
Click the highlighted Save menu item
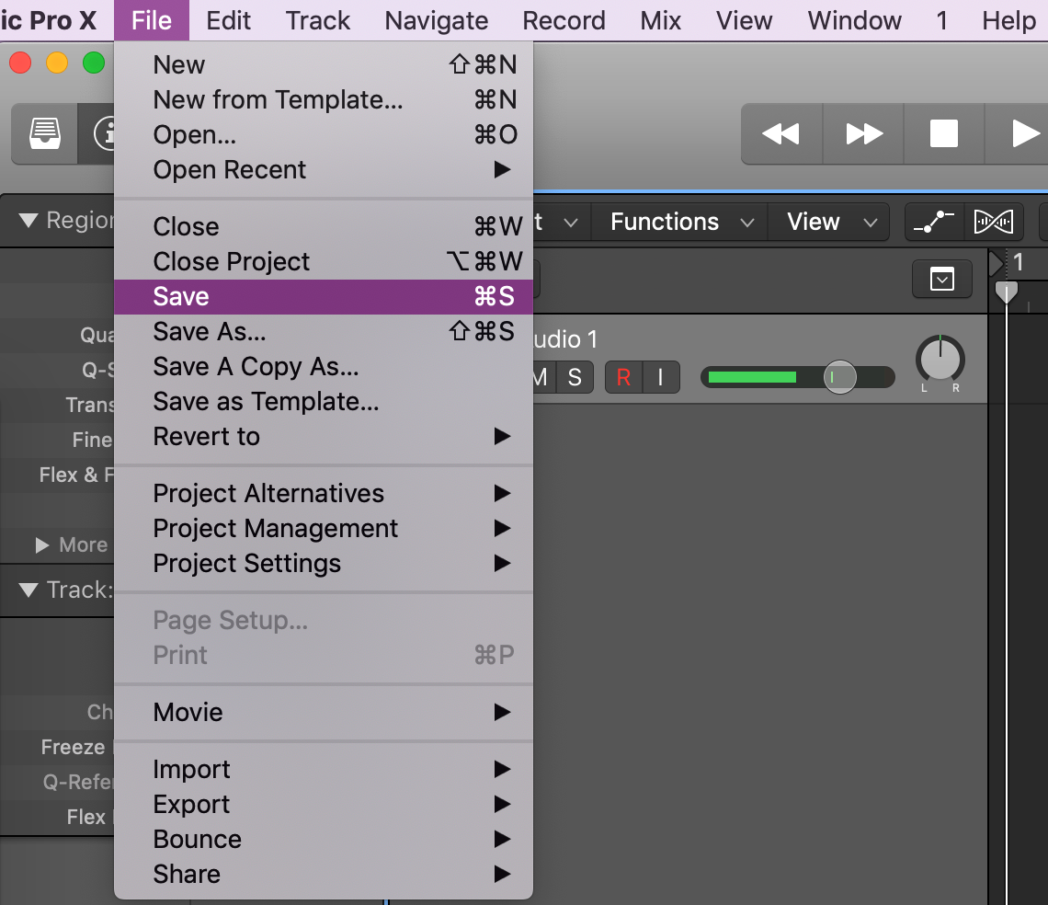click(324, 296)
